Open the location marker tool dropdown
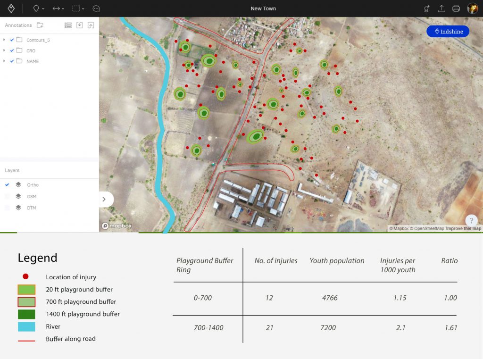Viewport: 483px width, 359px height. (39, 8)
